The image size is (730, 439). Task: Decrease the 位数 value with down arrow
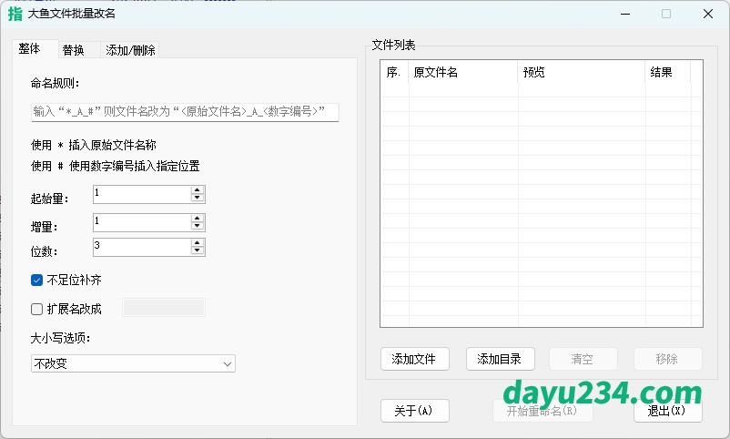coord(198,251)
